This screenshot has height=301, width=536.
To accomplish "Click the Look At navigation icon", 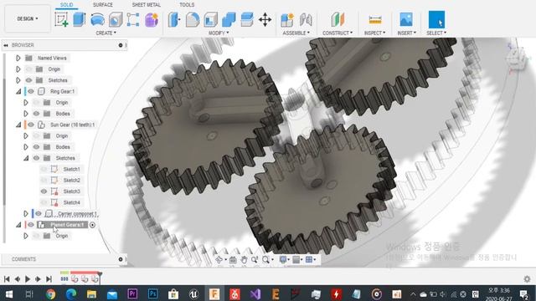I will (x=233, y=260).
